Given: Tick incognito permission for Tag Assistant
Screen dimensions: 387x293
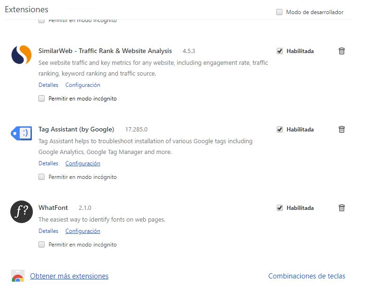Looking at the screenshot, I should [x=41, y=177].
